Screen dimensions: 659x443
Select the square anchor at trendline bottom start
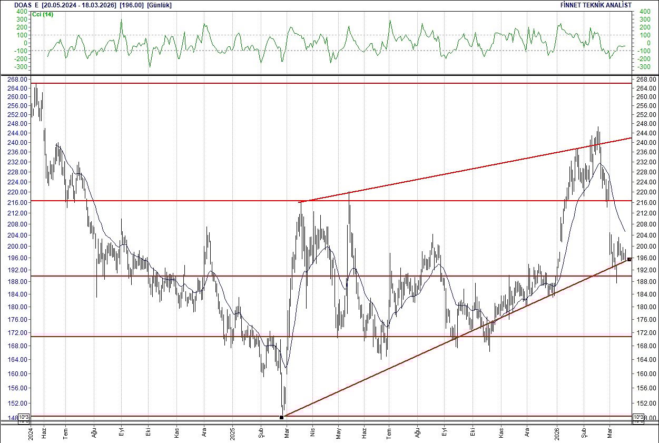click(x=282, y=417)
